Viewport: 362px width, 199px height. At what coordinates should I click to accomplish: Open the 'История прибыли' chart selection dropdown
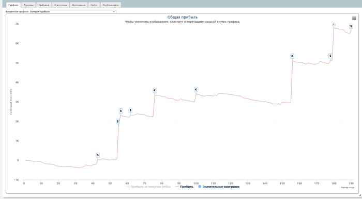click(x=73, y=11)
